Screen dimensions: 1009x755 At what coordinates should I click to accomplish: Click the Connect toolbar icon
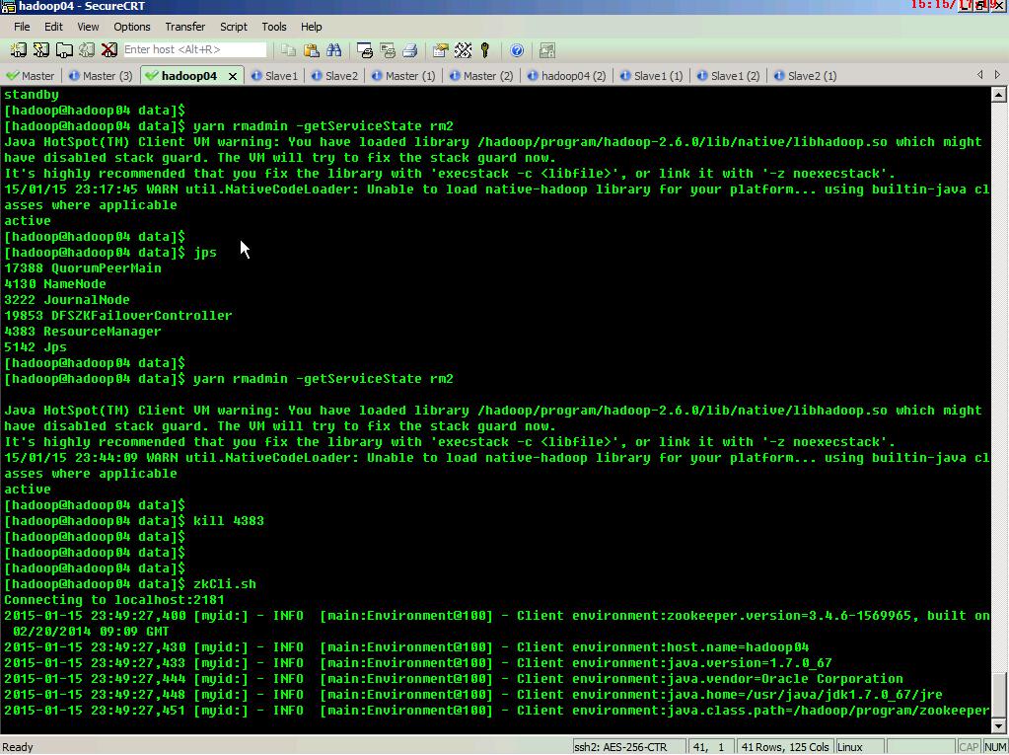[x=18, y=50]
